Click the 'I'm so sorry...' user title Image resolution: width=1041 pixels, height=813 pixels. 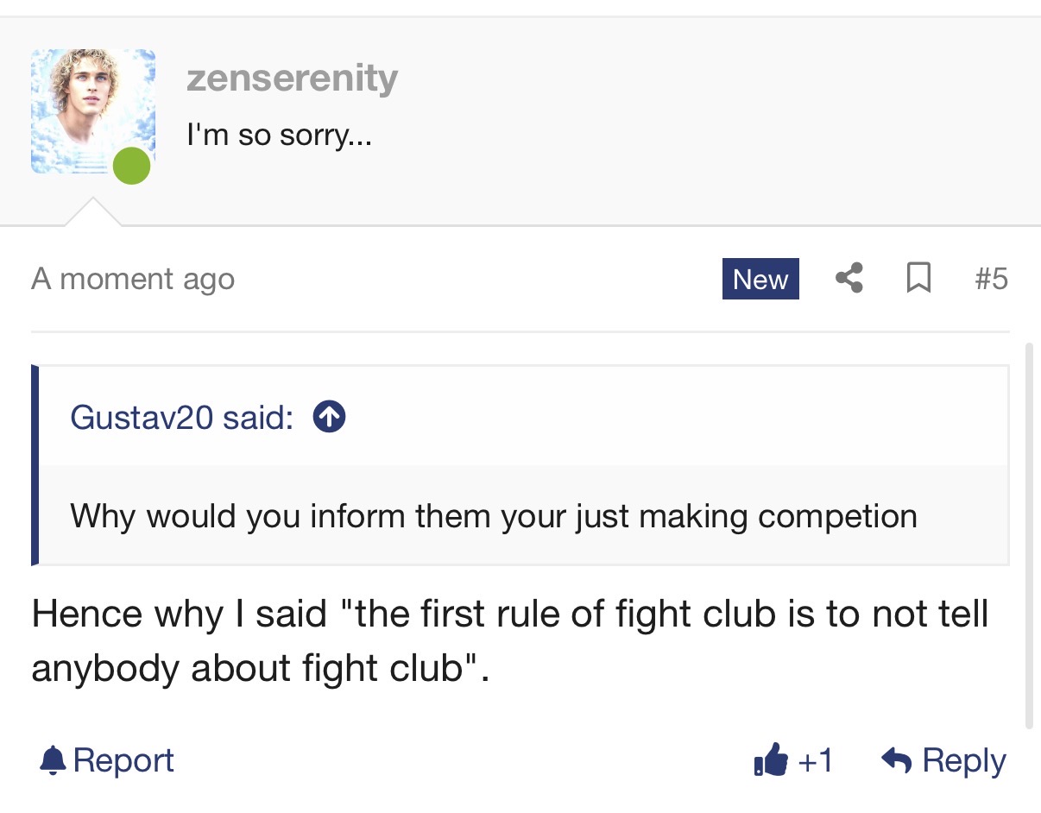(279, 135)
